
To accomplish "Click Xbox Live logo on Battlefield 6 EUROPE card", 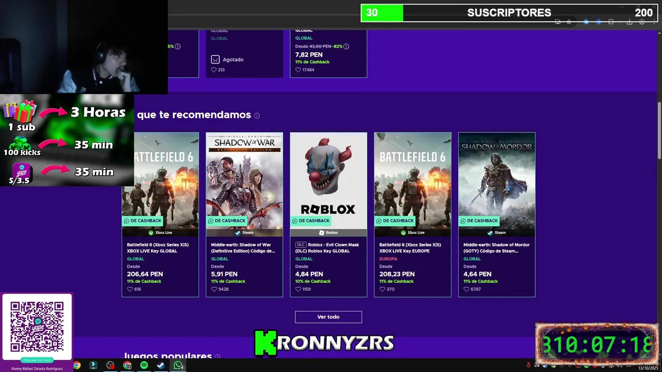I will pos(403,233).
